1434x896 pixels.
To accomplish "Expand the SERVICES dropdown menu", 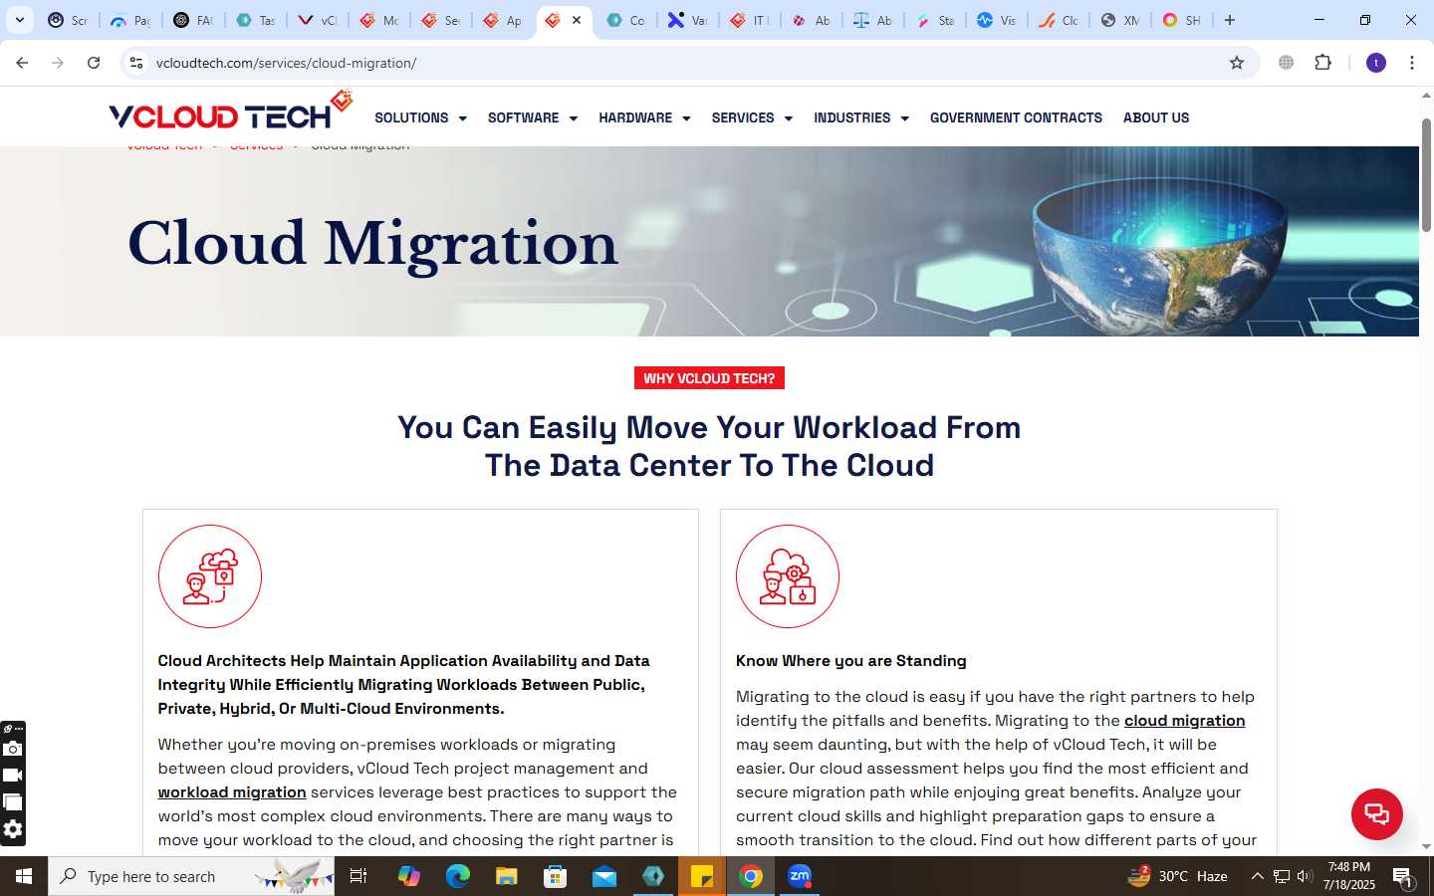I will (752, 117).
